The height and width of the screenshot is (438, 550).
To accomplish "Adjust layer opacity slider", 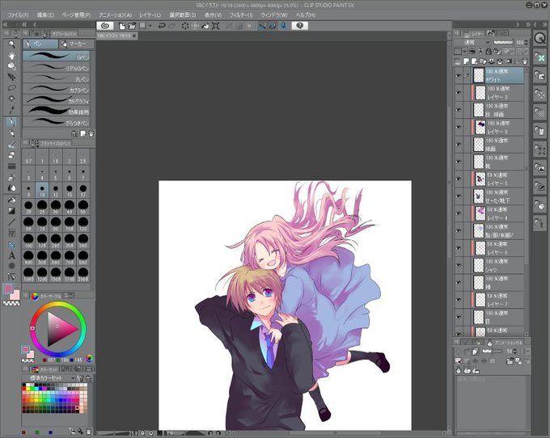I will 503,42.
